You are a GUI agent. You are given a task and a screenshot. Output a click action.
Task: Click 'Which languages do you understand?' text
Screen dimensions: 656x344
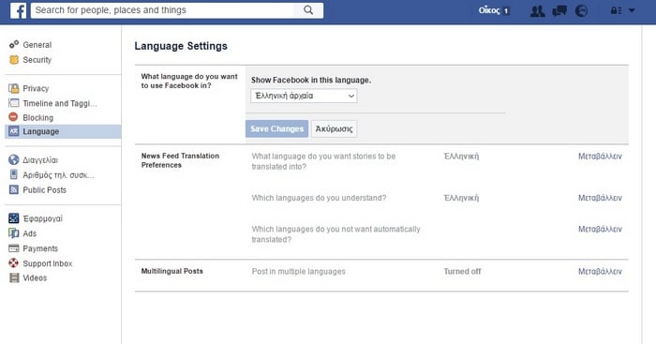[319, 198]
